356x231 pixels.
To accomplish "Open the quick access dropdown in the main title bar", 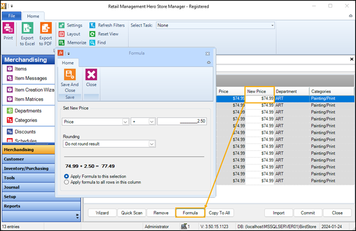I will (12, 7).
